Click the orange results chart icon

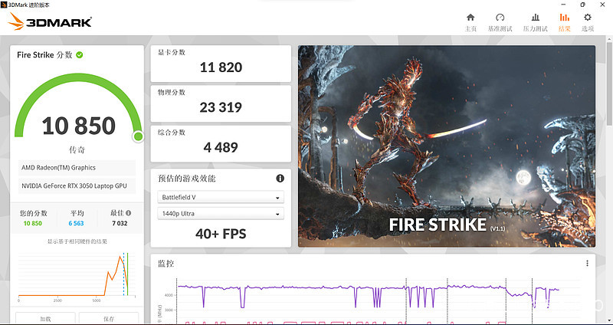[565, 17]
